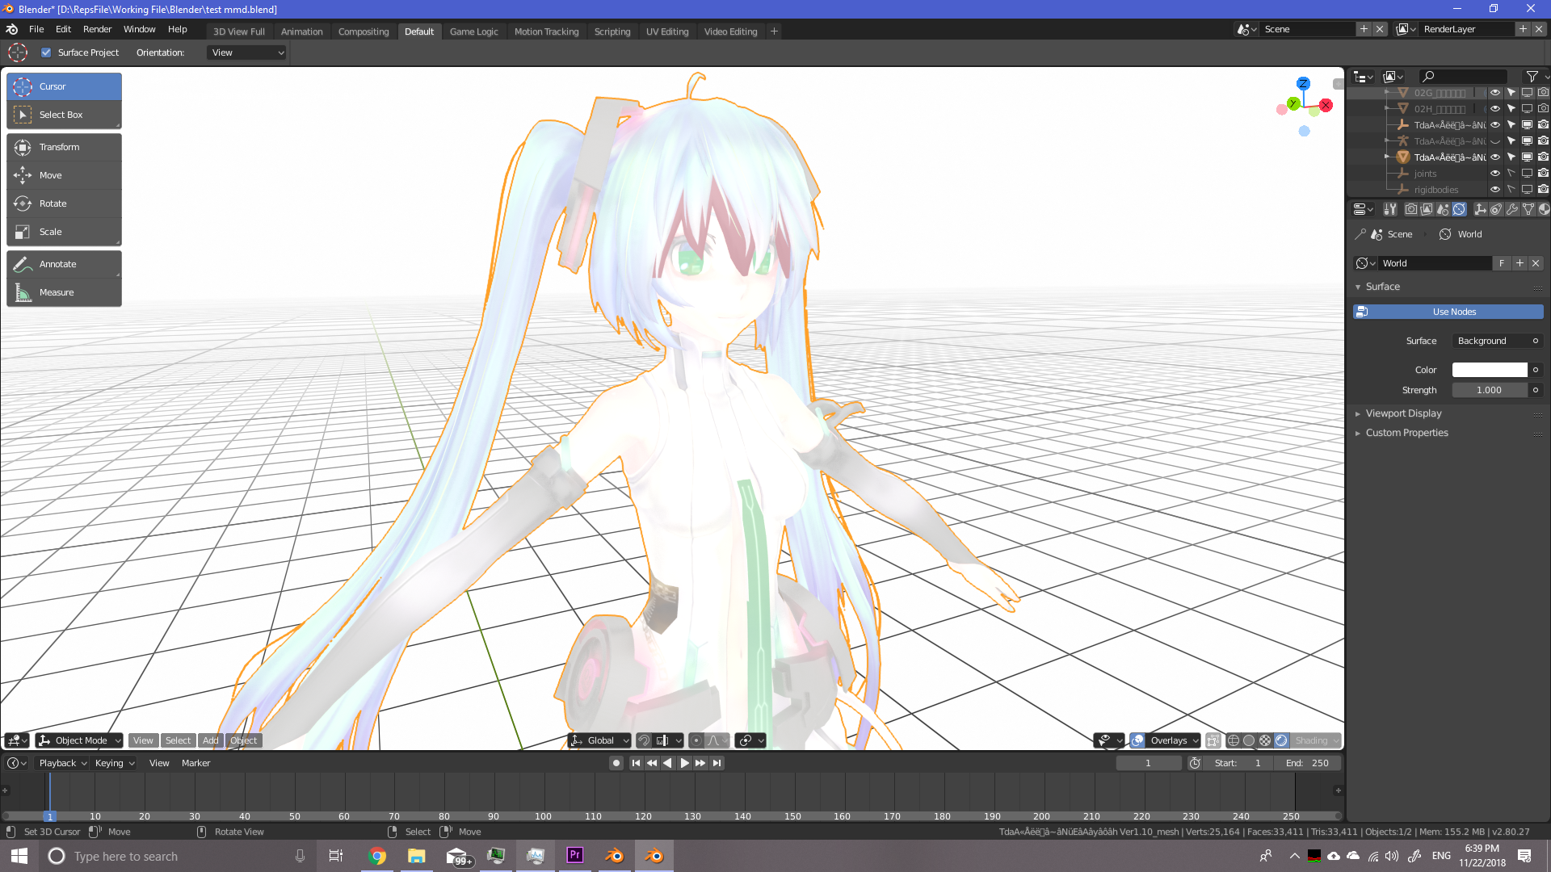
Task: Open the world background Color swatch
Action: point(1490,370)
